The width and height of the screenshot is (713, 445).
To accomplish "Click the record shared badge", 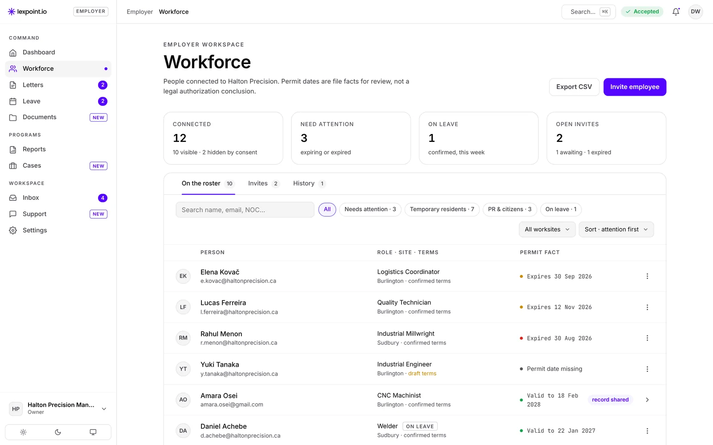I will (610, 400).
